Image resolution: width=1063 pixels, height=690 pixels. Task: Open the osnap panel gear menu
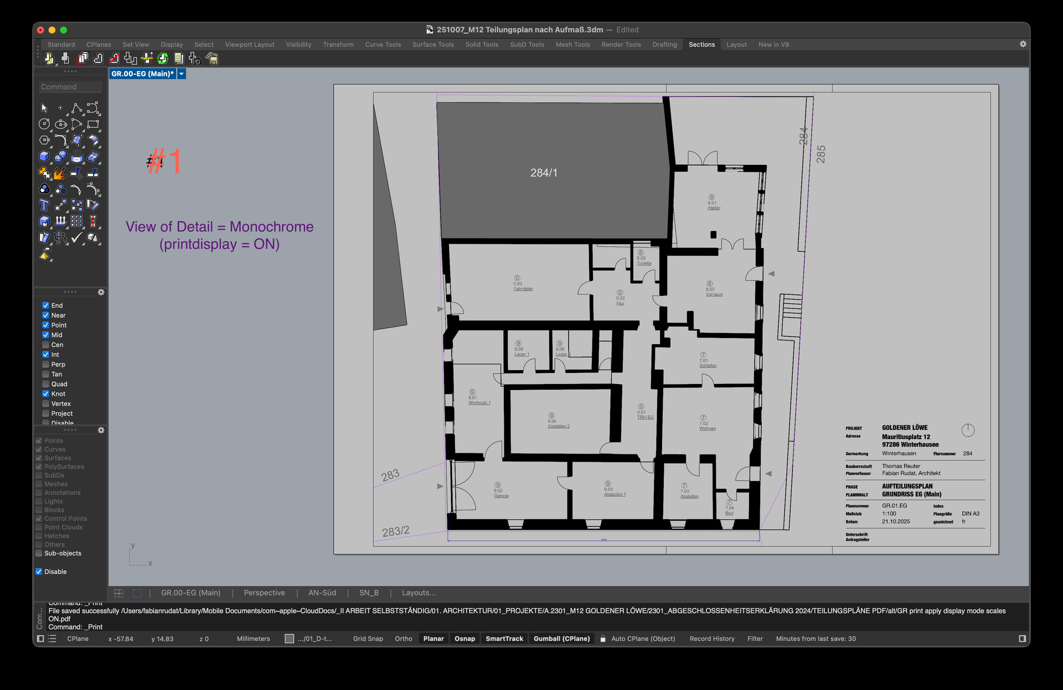click(x=101, y=292)
